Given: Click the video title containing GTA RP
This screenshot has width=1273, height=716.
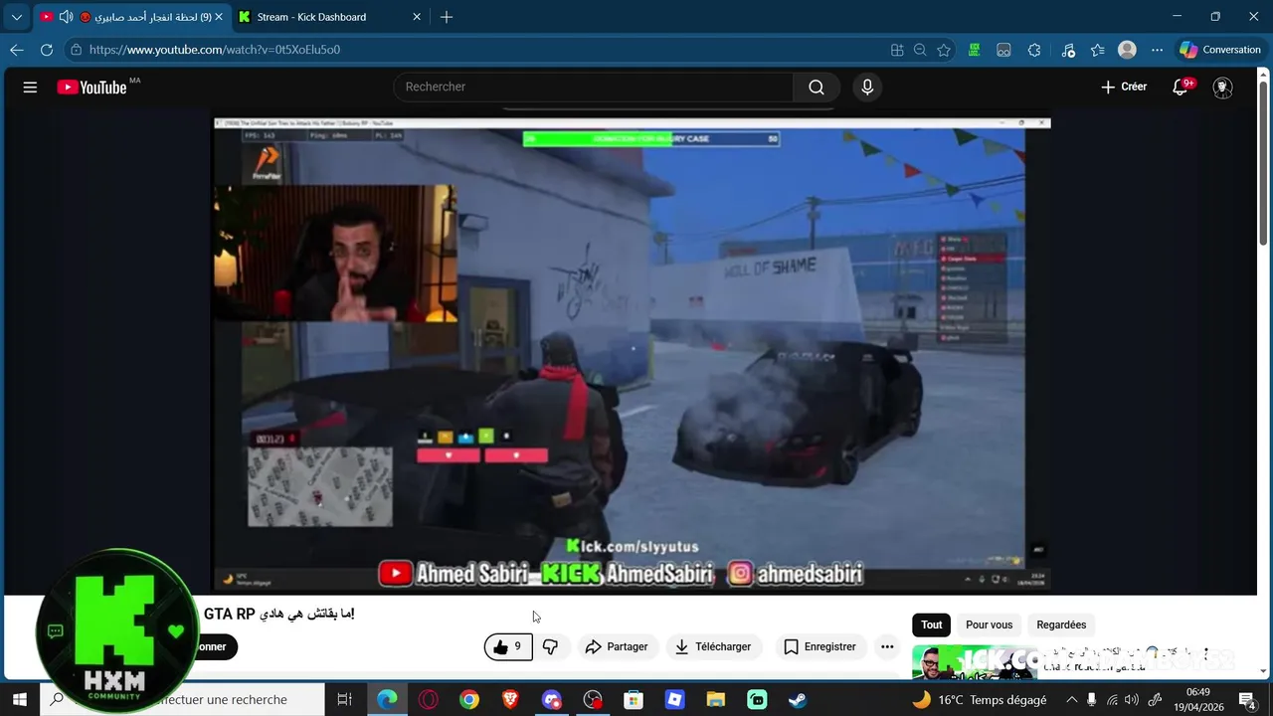Looking at the screenshot, I should point(278,614).
